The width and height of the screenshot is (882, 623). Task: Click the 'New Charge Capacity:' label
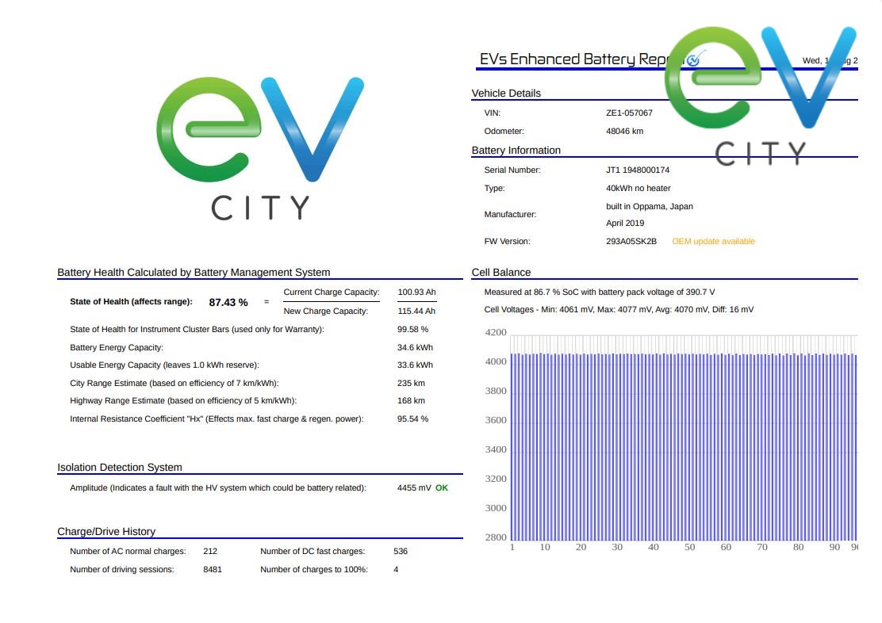326,311
